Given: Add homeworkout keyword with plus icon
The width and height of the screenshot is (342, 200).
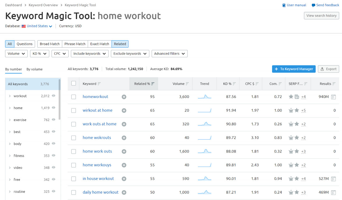Looking at the screenshot, I should pos(124,97).
